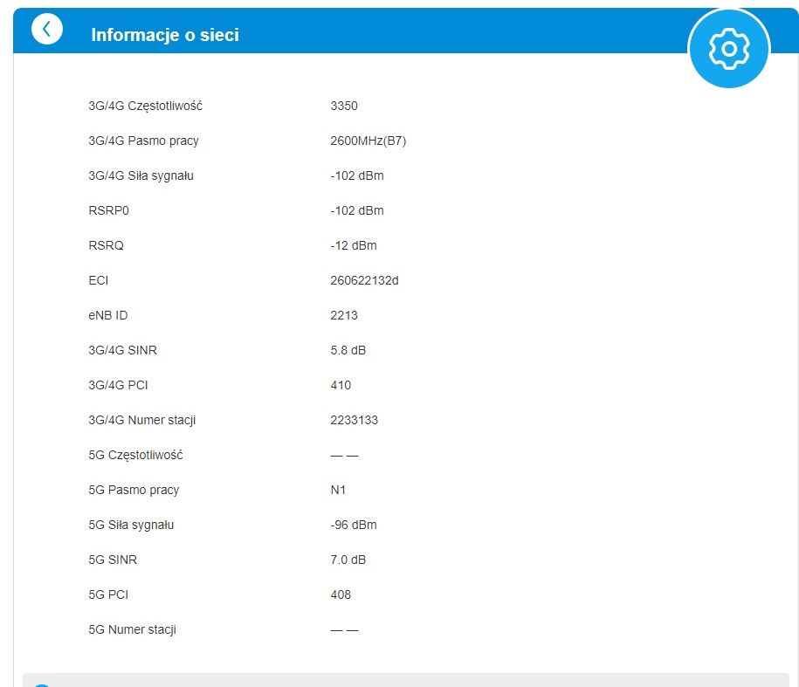
Task: Tap the settings cog to configure network
Action: point(729,49)
